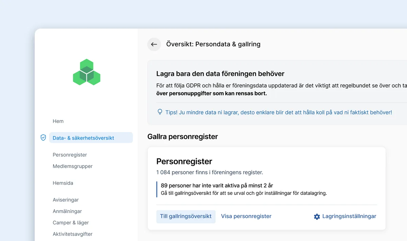Select Data- & säkerhetsöversikt menu item
The width and height of the screenshot is (407, 241).
pyautogui.click(x=91, y=138)
